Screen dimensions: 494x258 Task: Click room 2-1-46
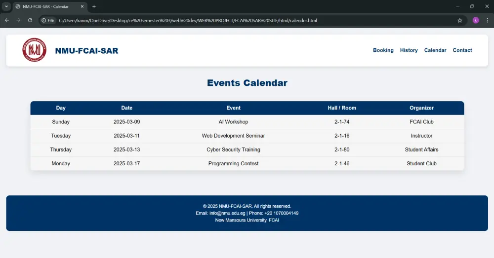pos(342,163)
